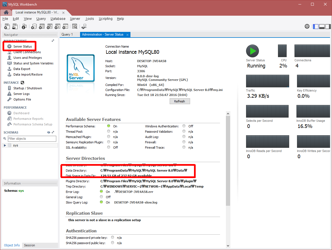Create a new table toolbar icon

[x=42, y=26]
